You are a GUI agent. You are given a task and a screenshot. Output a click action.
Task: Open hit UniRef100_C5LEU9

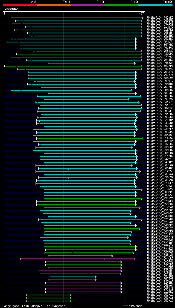[160, 277]
